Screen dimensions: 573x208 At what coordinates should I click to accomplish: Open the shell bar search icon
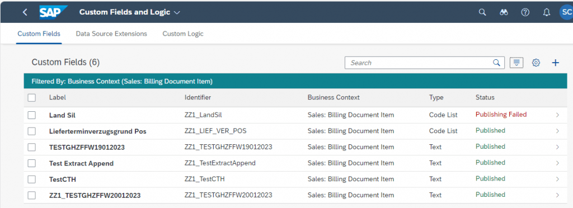(x=482, y=12)
